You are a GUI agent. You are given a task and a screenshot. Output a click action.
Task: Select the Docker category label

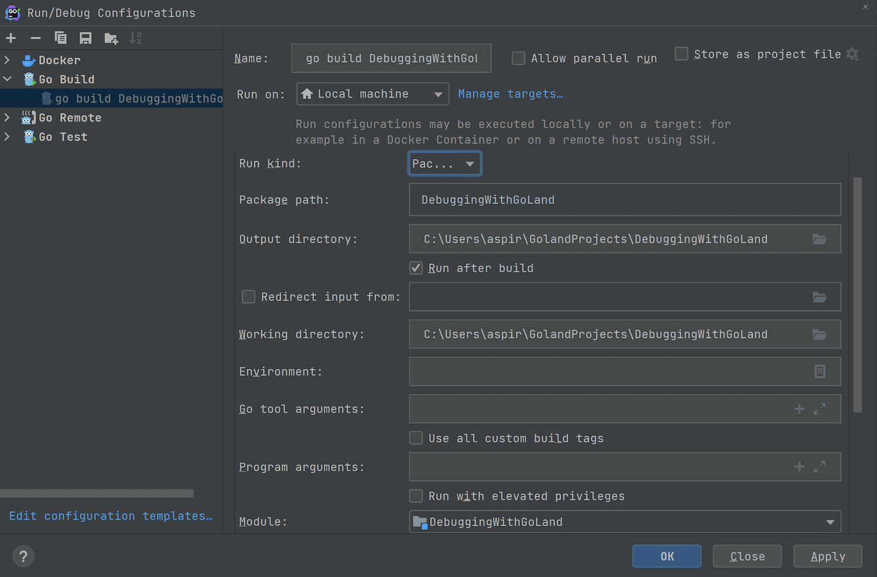point(60,60)
